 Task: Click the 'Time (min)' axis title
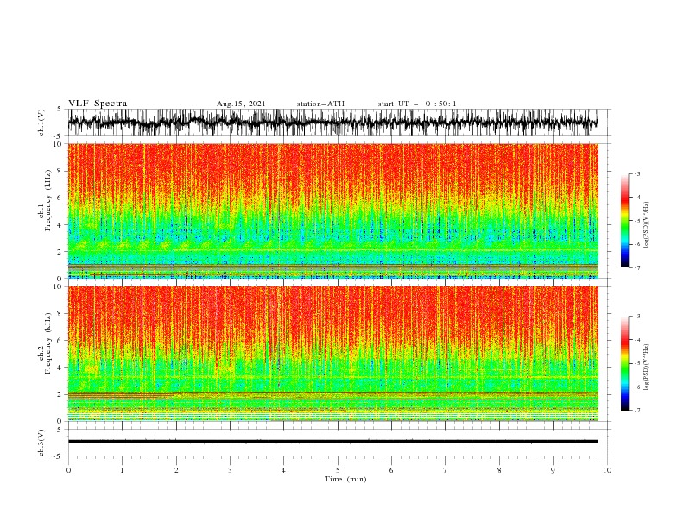(345, 479)
